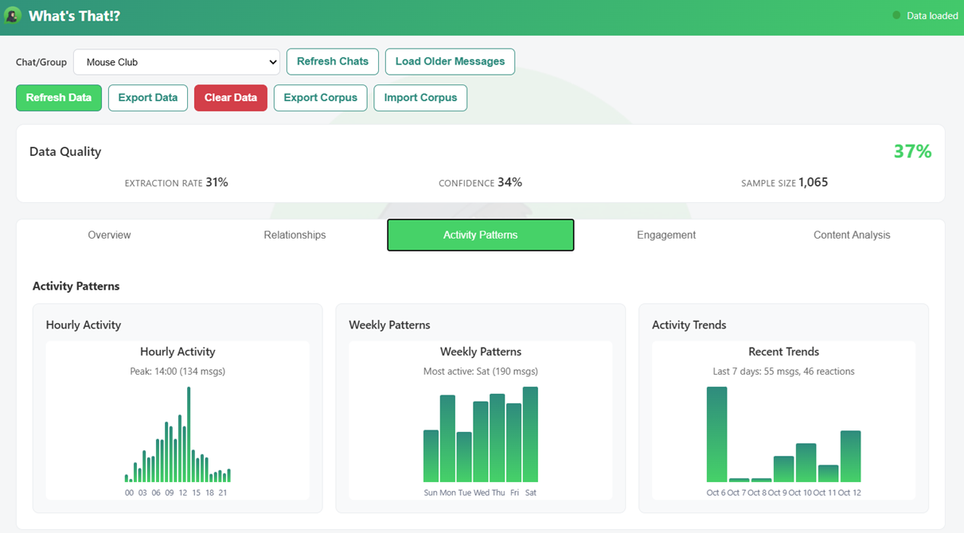Viewport: 964px width, 533px height.
Task: Click the Export Corpus button
Action: 320,98
